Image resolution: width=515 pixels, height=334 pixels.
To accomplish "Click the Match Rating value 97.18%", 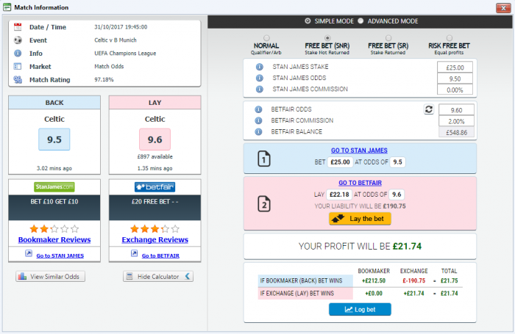I will 104,80.
